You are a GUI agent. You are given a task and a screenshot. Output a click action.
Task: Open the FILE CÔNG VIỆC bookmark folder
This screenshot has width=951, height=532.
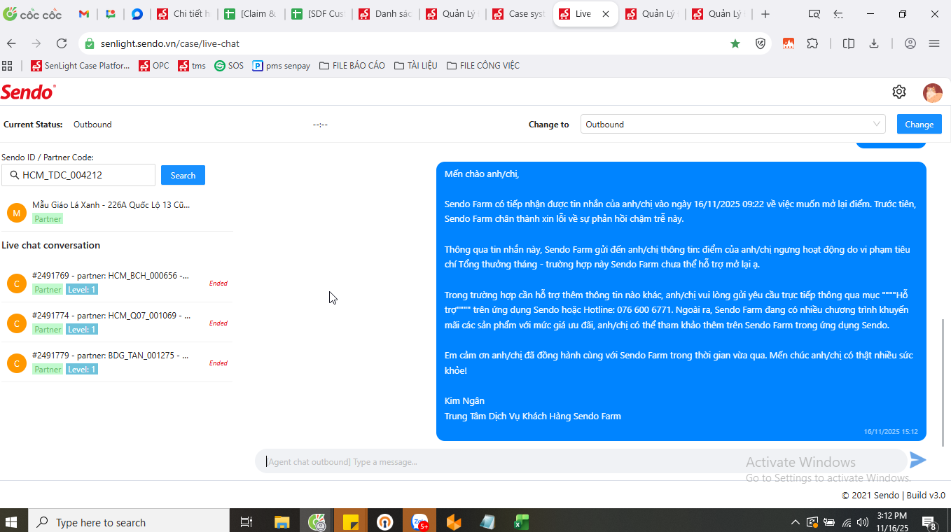click(483, 66)
